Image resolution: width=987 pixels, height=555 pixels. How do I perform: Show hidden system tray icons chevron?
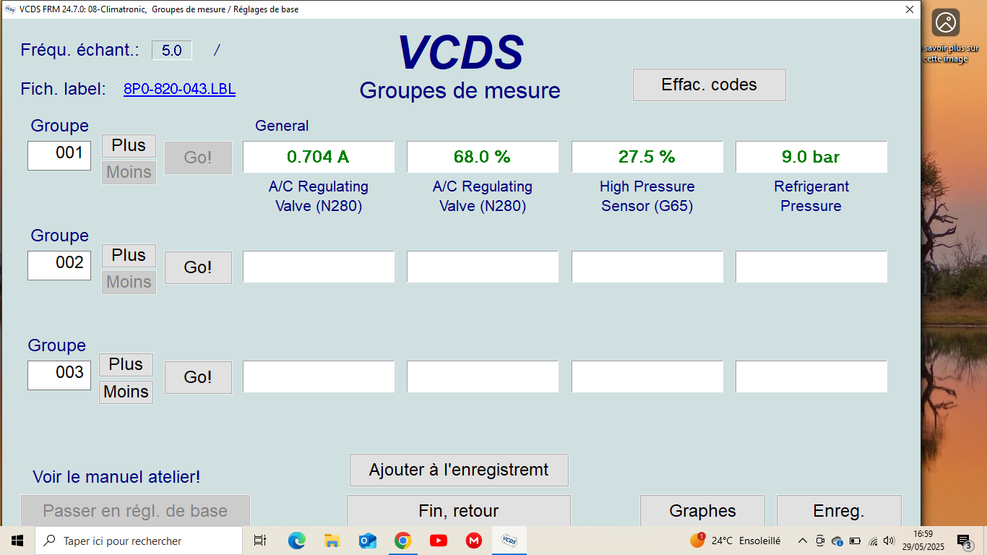[x=802, y=541]
